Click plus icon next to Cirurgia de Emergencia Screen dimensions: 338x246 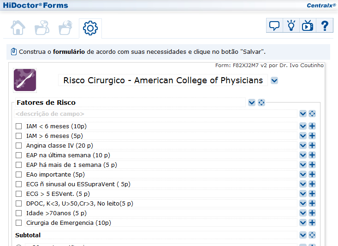tap(312, 223)
